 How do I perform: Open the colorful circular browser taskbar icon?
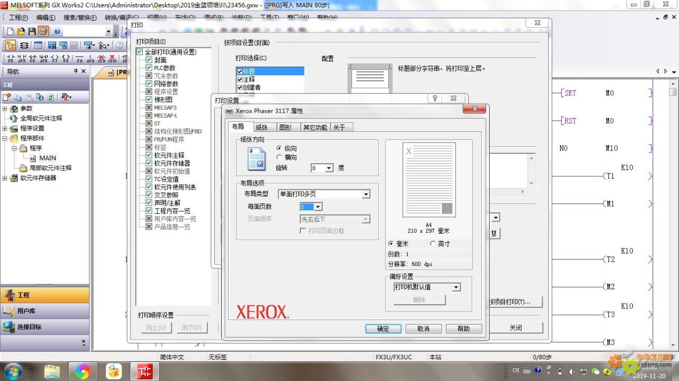pyautogui.click(x=82, y=370)
